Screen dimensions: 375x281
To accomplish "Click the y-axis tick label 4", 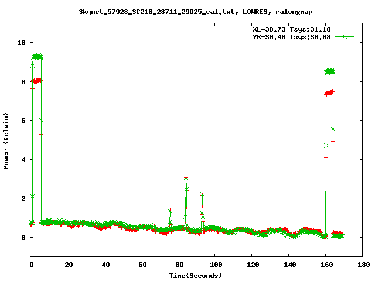I will click(23, 160).
